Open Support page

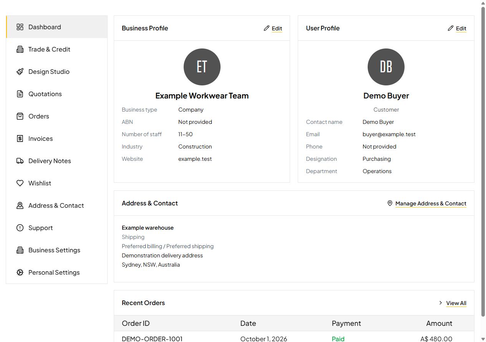click(x=57, y=228)
